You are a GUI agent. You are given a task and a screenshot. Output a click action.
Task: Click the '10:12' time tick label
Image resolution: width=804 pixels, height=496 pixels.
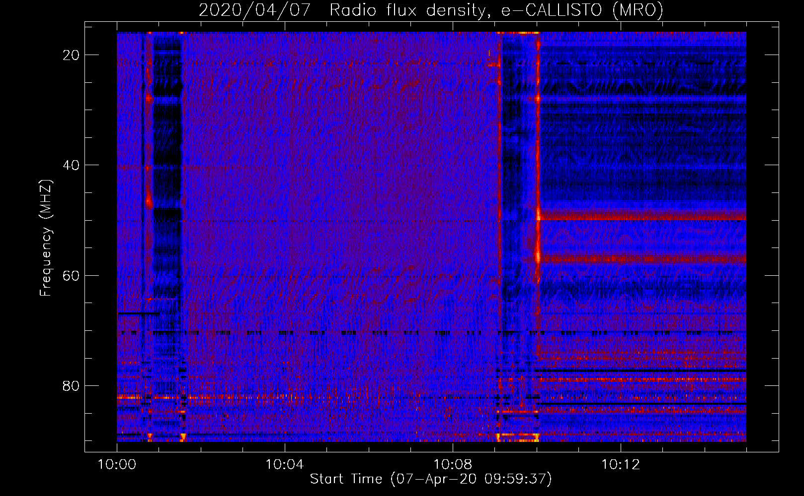(621, 465)
